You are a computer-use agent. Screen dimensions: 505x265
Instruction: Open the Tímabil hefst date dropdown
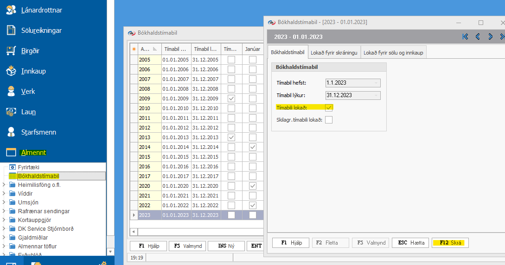click(376, 83)
